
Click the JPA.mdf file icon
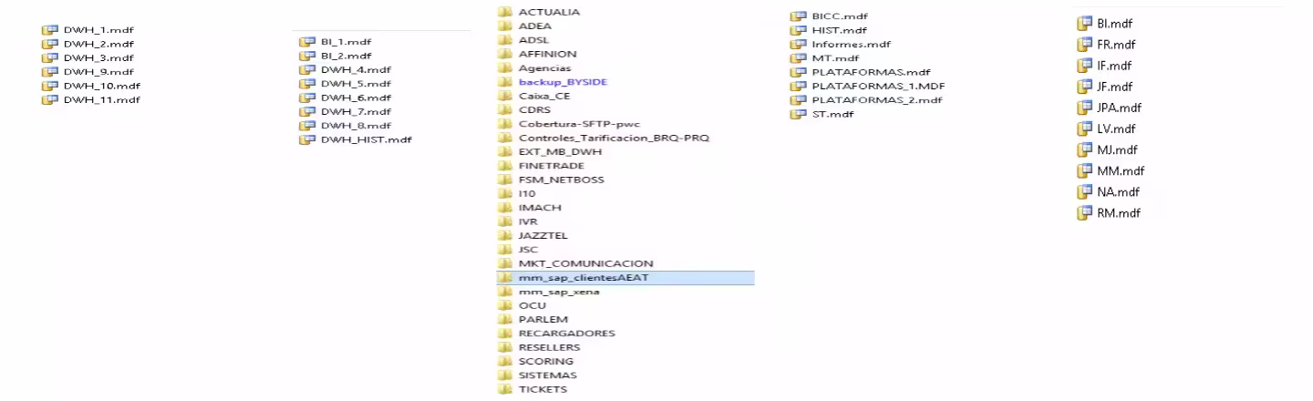point(1084,108)
